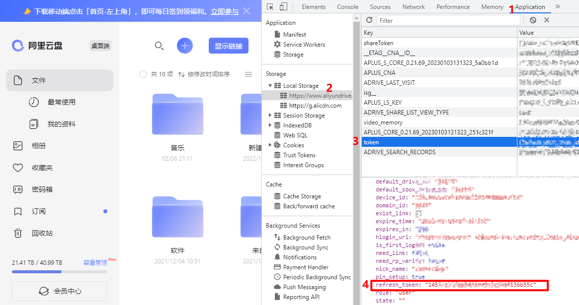
Task: Click the 容量管理 link
Action: (x=95, y=263)
